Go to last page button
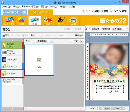The image size is (130, 112). [x=124, y=108]
